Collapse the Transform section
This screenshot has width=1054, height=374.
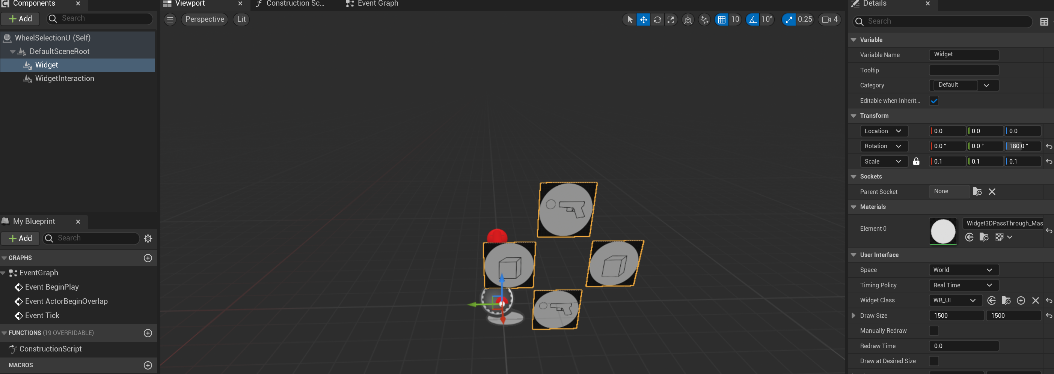[x=853, y=116]
